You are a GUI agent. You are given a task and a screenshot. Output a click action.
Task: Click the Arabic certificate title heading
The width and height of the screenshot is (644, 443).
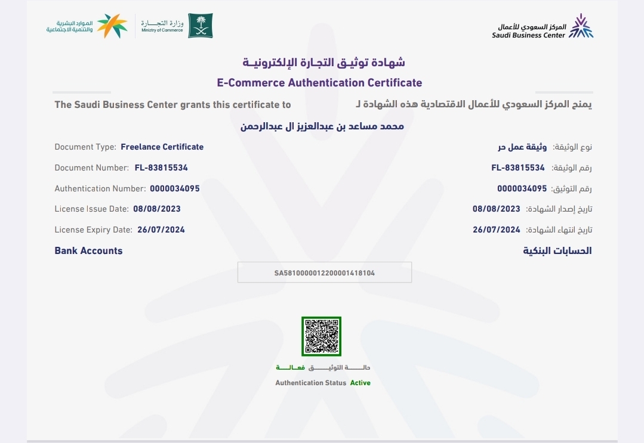323,63
